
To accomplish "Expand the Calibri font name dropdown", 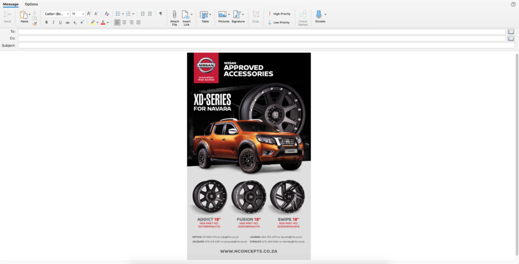I will click(67, 14).
